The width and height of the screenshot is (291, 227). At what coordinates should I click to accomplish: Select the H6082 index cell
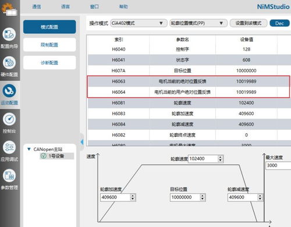(119, 135)
